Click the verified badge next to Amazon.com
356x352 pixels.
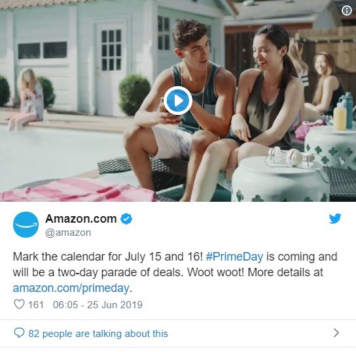point(126,219)
